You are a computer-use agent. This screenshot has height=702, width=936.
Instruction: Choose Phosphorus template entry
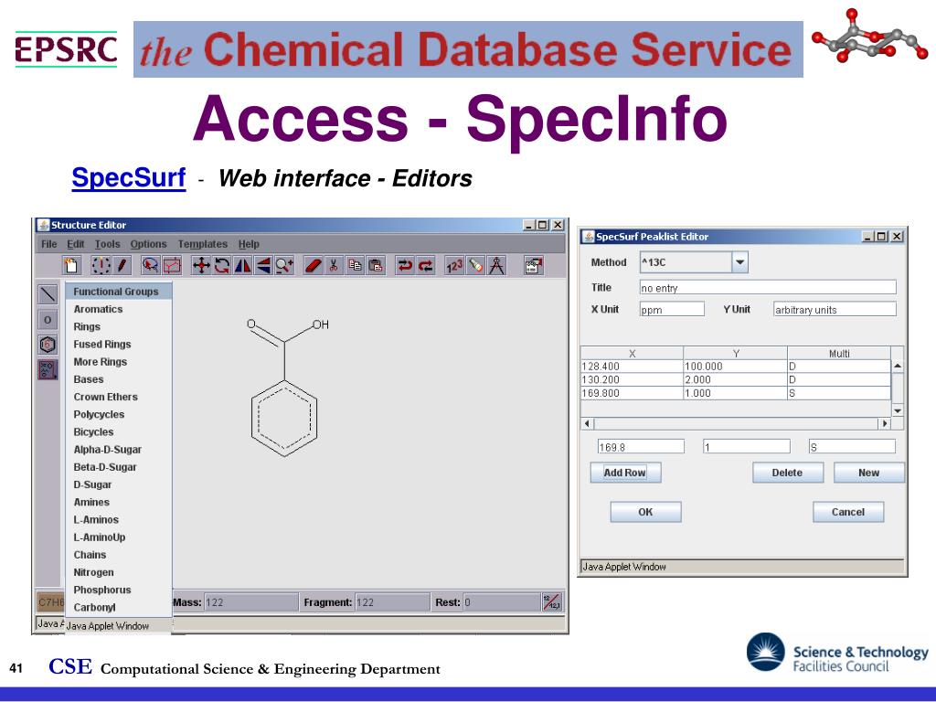[x=119, y=590]
